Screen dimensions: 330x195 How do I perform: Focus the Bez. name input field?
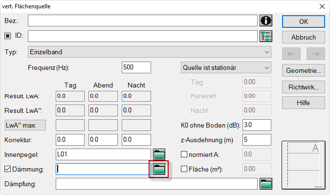click(x=143, y=21)
